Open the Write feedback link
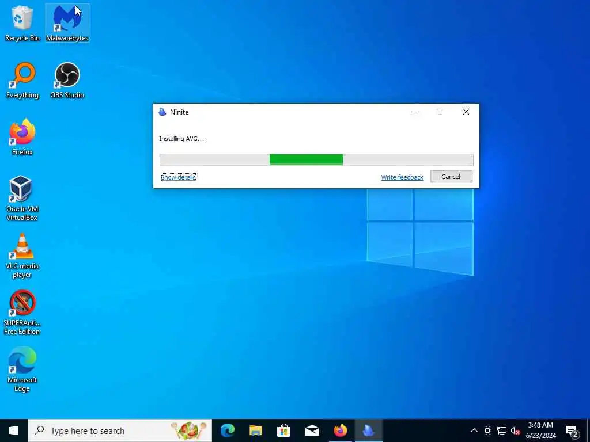 coord(402,177)
